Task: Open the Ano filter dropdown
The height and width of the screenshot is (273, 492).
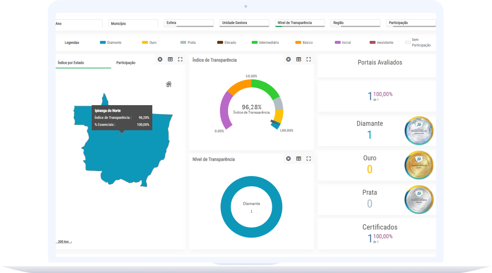Action: click(79, 24)
